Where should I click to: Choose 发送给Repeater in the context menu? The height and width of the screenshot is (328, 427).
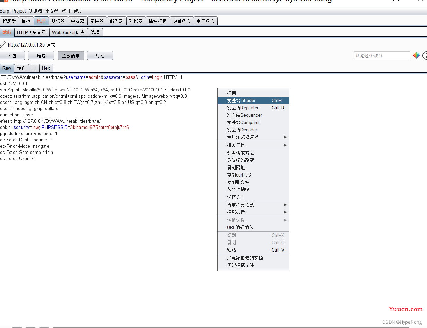point(253,108)
